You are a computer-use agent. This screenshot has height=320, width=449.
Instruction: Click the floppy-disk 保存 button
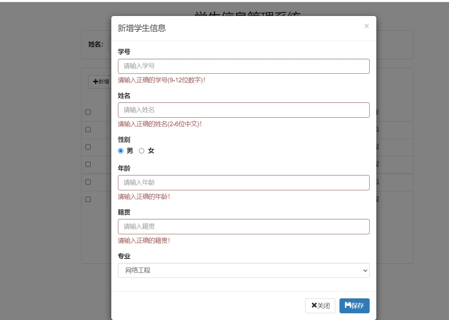point(354,305)
